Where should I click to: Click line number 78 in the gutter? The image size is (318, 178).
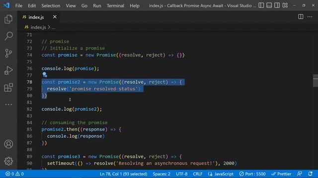(29, 82)
